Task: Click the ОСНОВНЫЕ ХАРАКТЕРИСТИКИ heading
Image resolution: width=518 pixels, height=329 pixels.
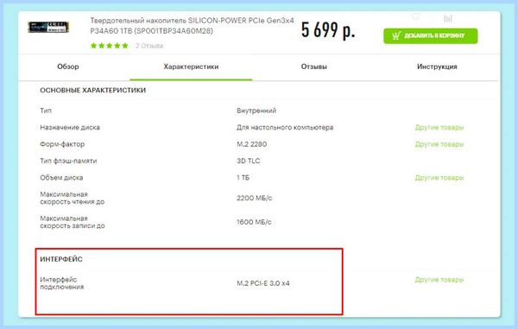Action: click(x=93, y=90)
